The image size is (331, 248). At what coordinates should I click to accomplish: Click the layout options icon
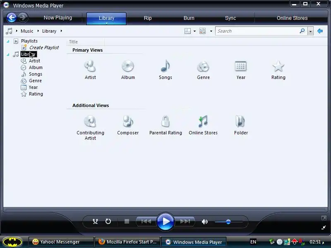[x=187, y=31]
